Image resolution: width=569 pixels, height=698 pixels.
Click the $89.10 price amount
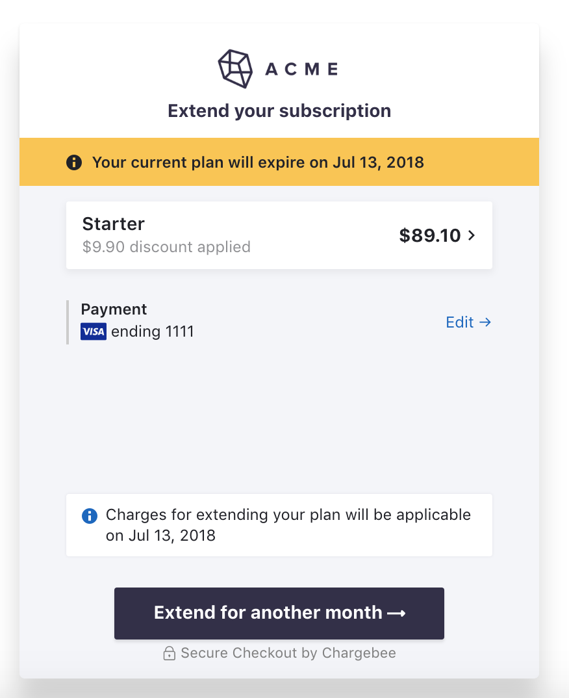[429, 236]
